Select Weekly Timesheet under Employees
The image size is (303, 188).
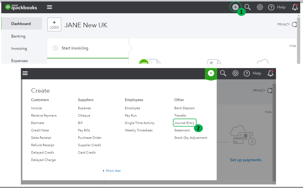coord(139,130)
